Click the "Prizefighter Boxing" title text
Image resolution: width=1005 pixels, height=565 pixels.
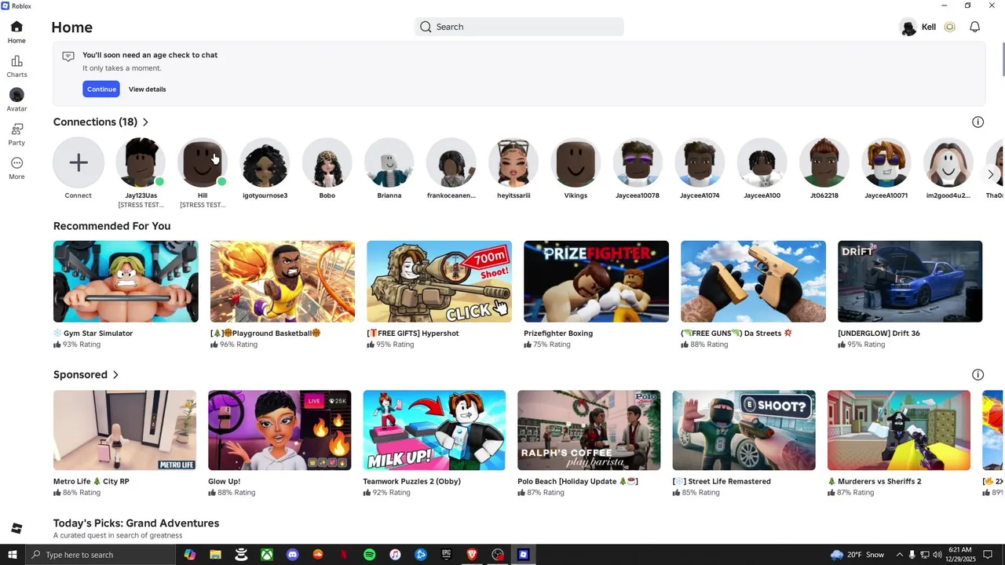(x=558, y=334)
